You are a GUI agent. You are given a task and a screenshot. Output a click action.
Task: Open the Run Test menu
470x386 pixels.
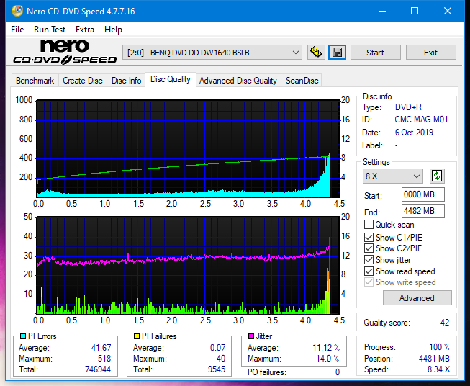coord(50,30)
